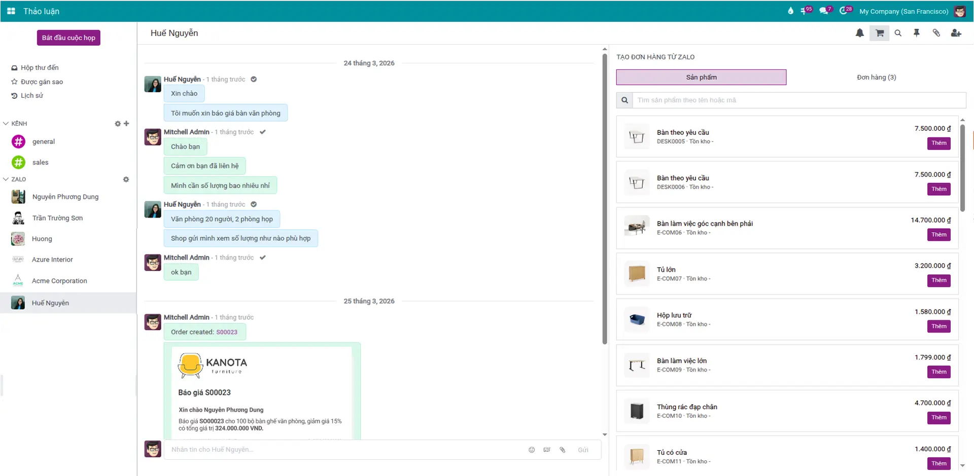
Task: Click the search messages magnifier icon
Action: [898, 33]
